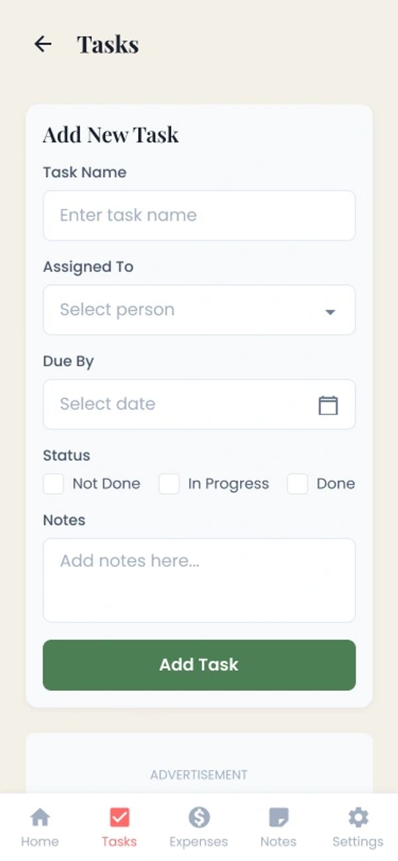Focus the Enter task name field
This screenshot has width=398, height=861.
coord(199,215)
